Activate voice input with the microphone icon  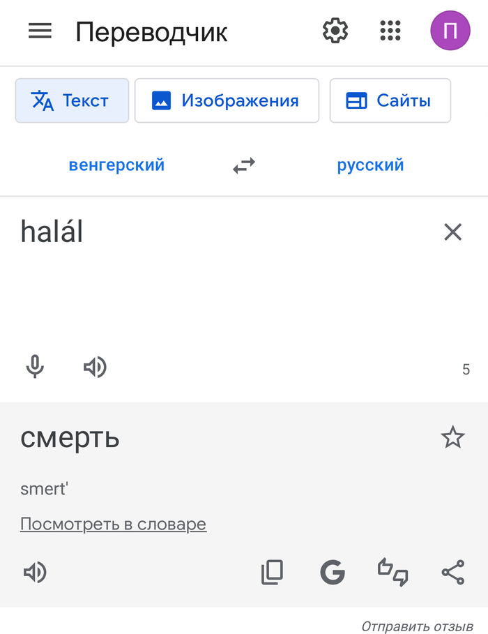tap(36, 368)
